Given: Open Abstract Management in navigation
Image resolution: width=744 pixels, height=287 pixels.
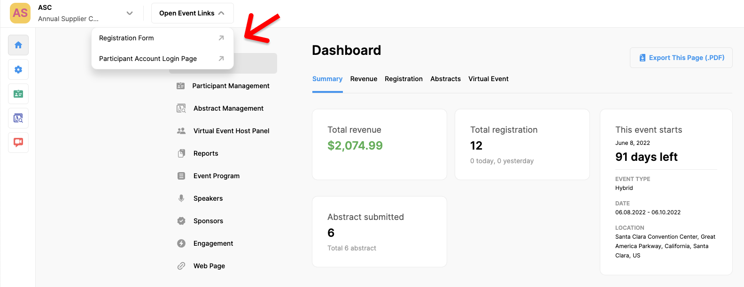Looking at the screenshot, I should click(228, 108).
